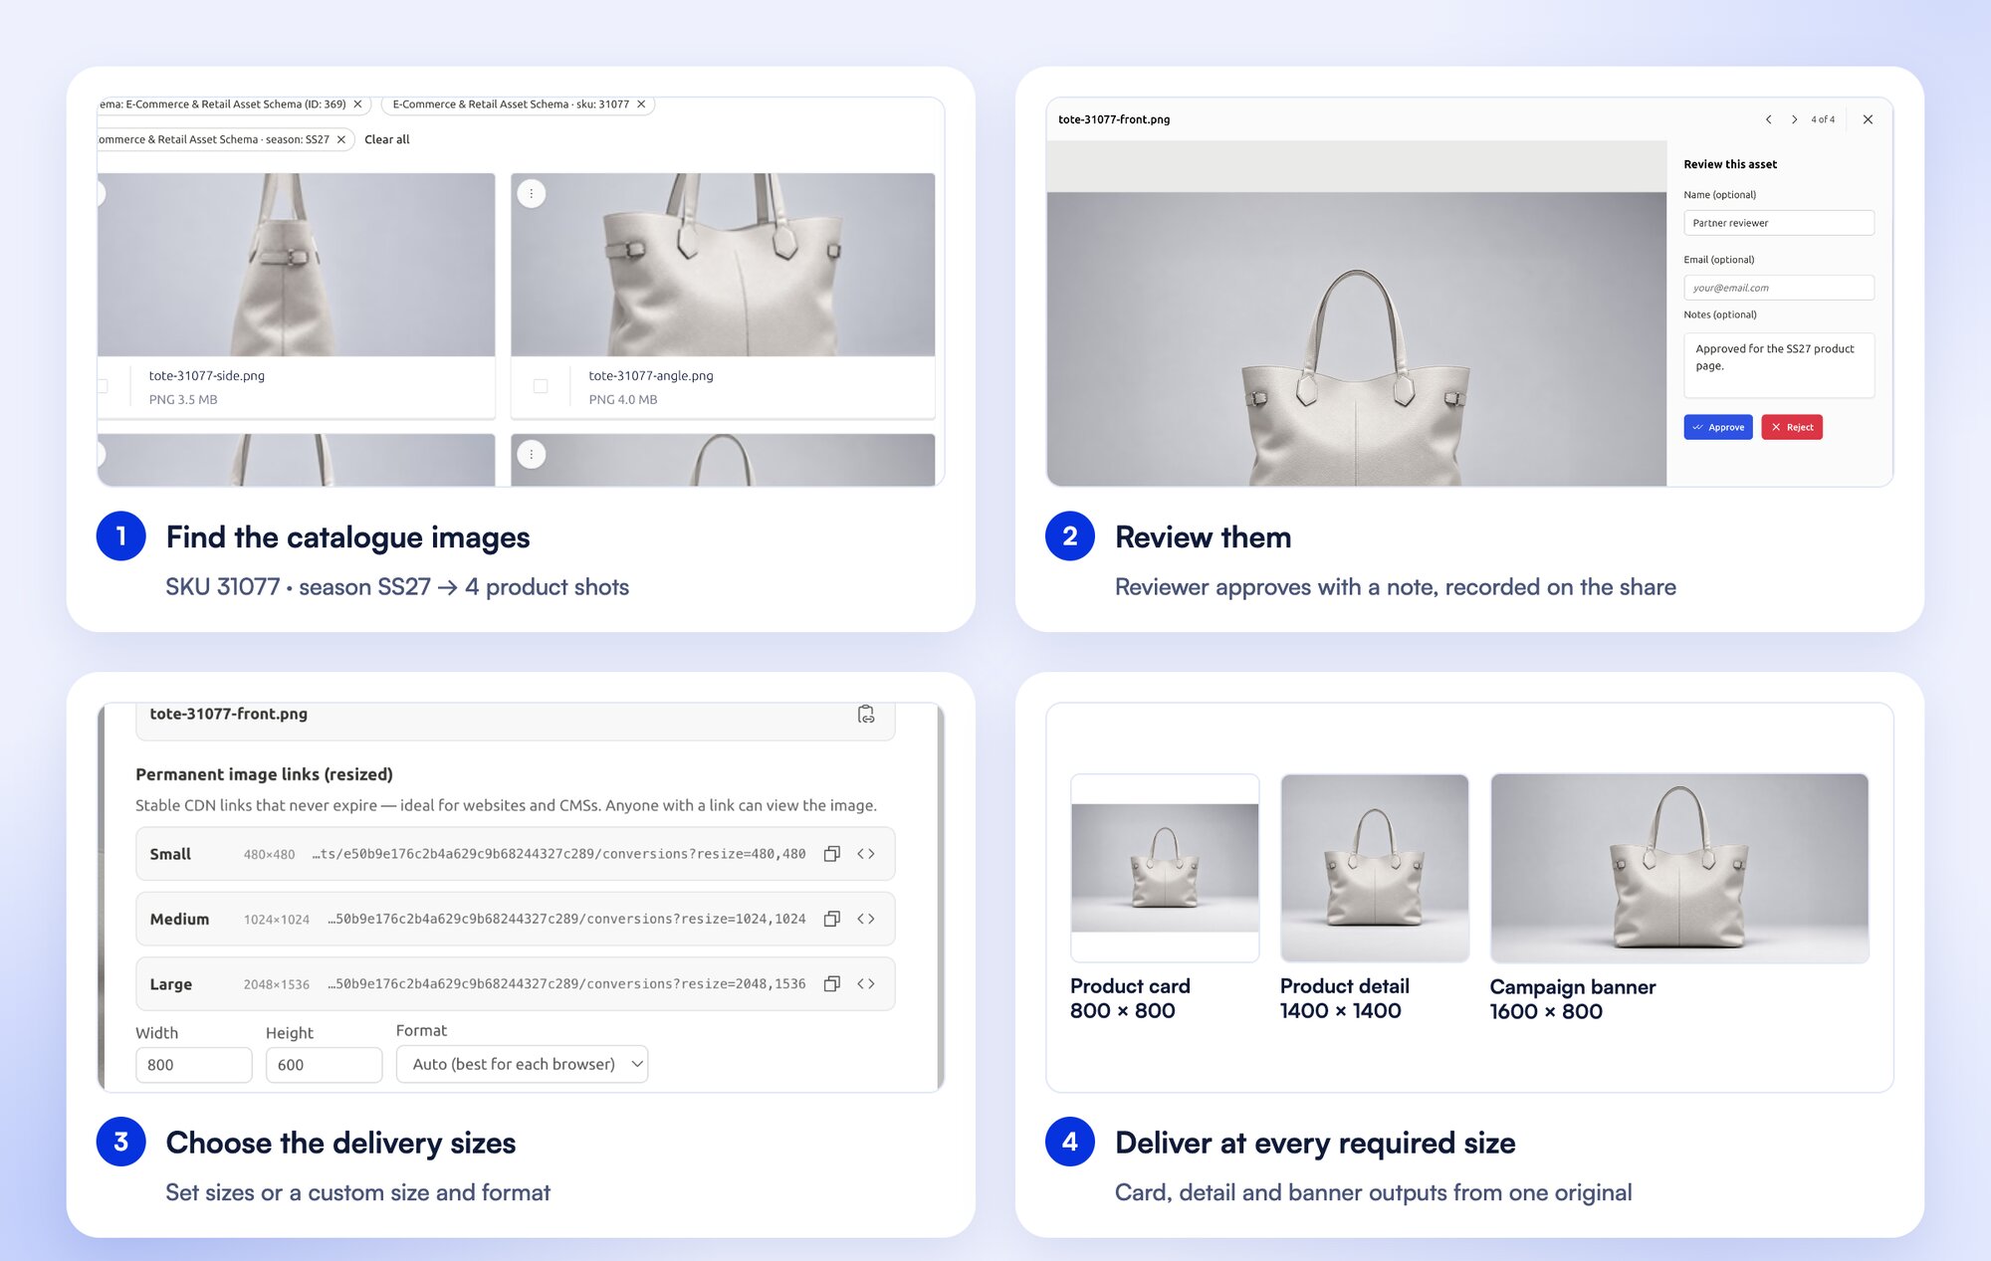
Task: Select the Product card 800 × 800 thumbnail
Action: pos(1165,868)
